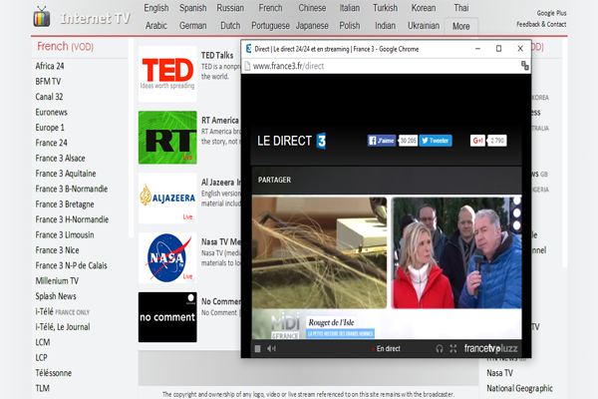
Task: Click the Internet TV logo icon
Action: (x=42, y=17)
